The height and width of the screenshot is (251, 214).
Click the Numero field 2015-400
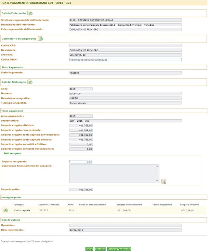coord(125,93)
